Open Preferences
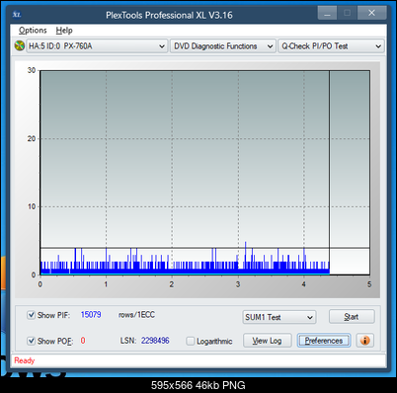The width and height of the screenshot is (397, 393). coord(324,341)
